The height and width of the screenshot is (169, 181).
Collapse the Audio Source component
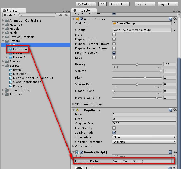(73, 19)
